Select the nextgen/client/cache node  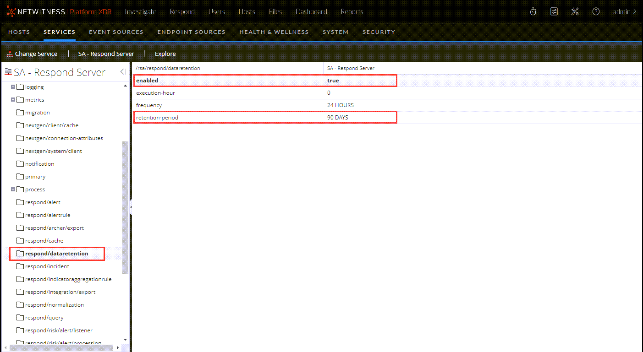(52, 125)
